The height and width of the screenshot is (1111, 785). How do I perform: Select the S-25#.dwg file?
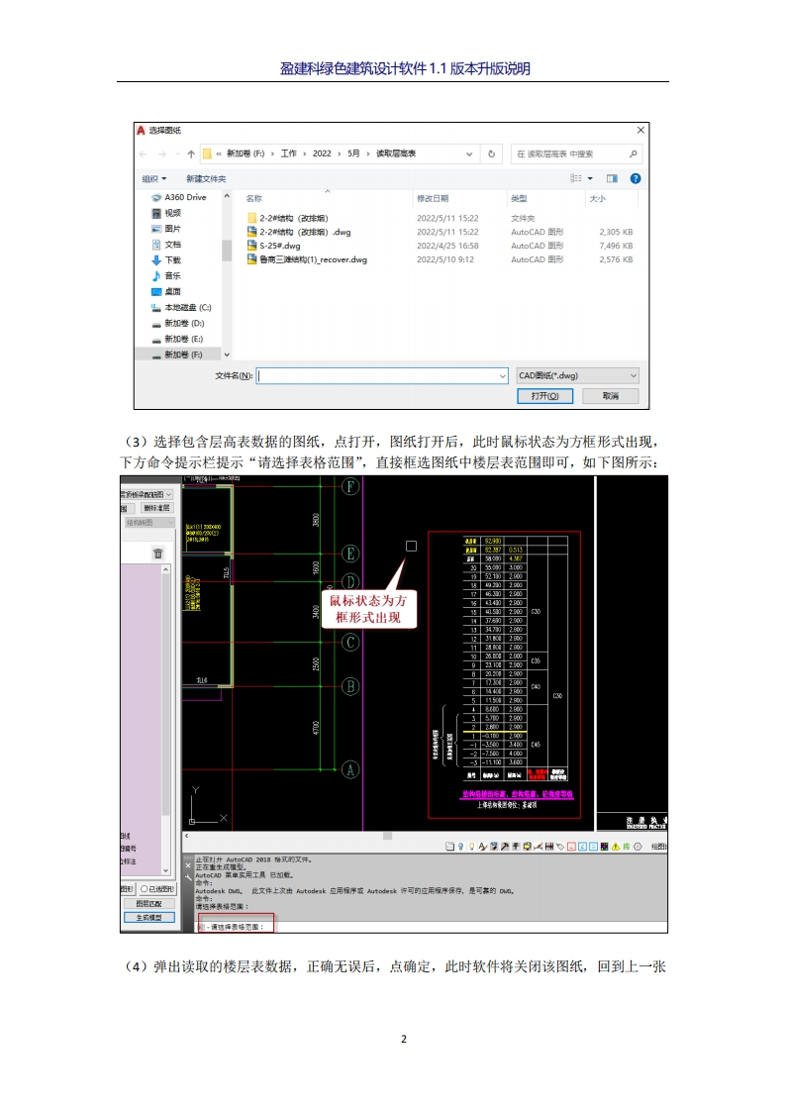click(278, 246)
